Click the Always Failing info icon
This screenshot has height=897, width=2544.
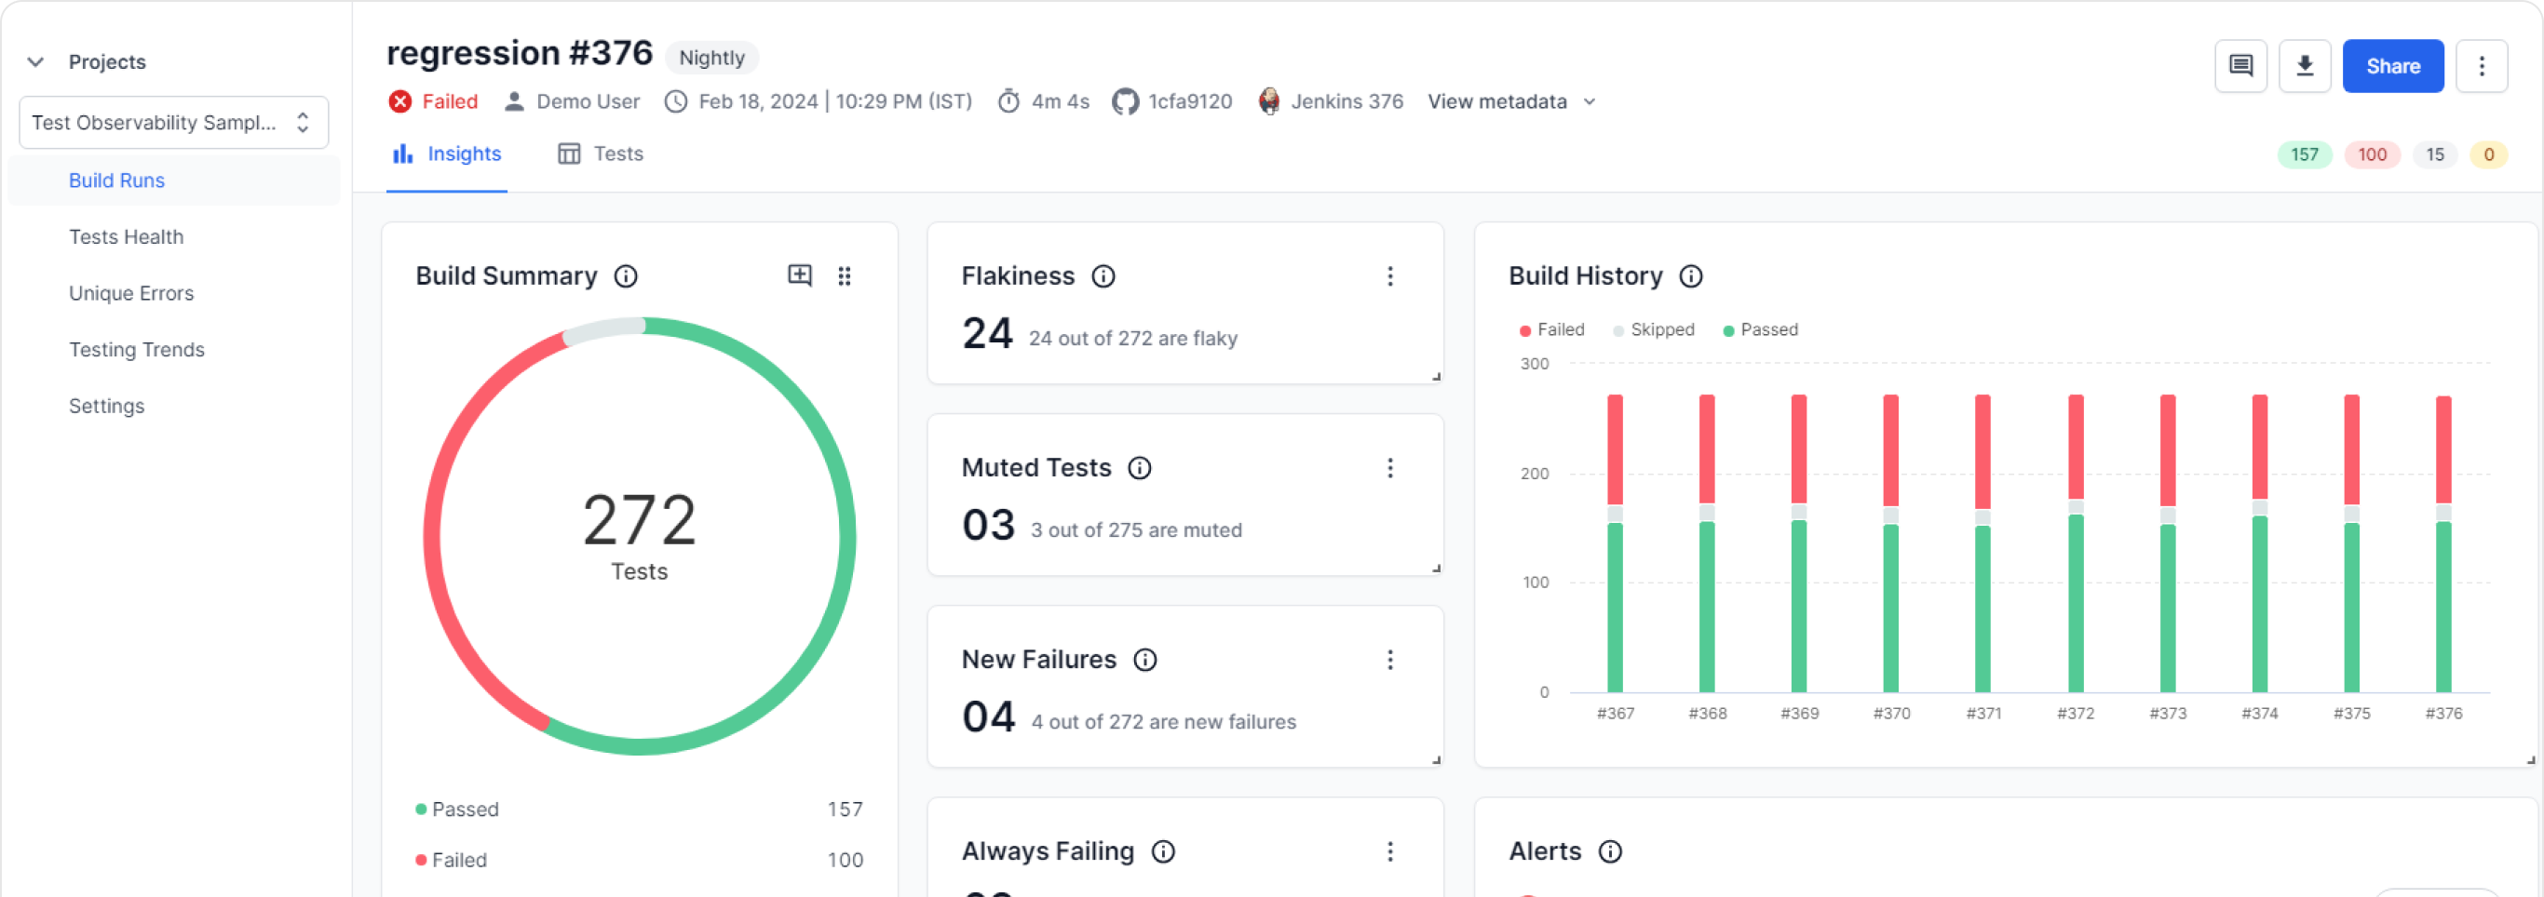1163,851
